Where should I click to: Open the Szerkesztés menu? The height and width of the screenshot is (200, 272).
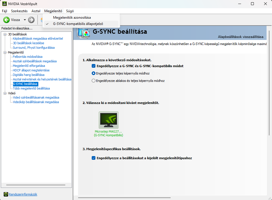coord(19,11)
